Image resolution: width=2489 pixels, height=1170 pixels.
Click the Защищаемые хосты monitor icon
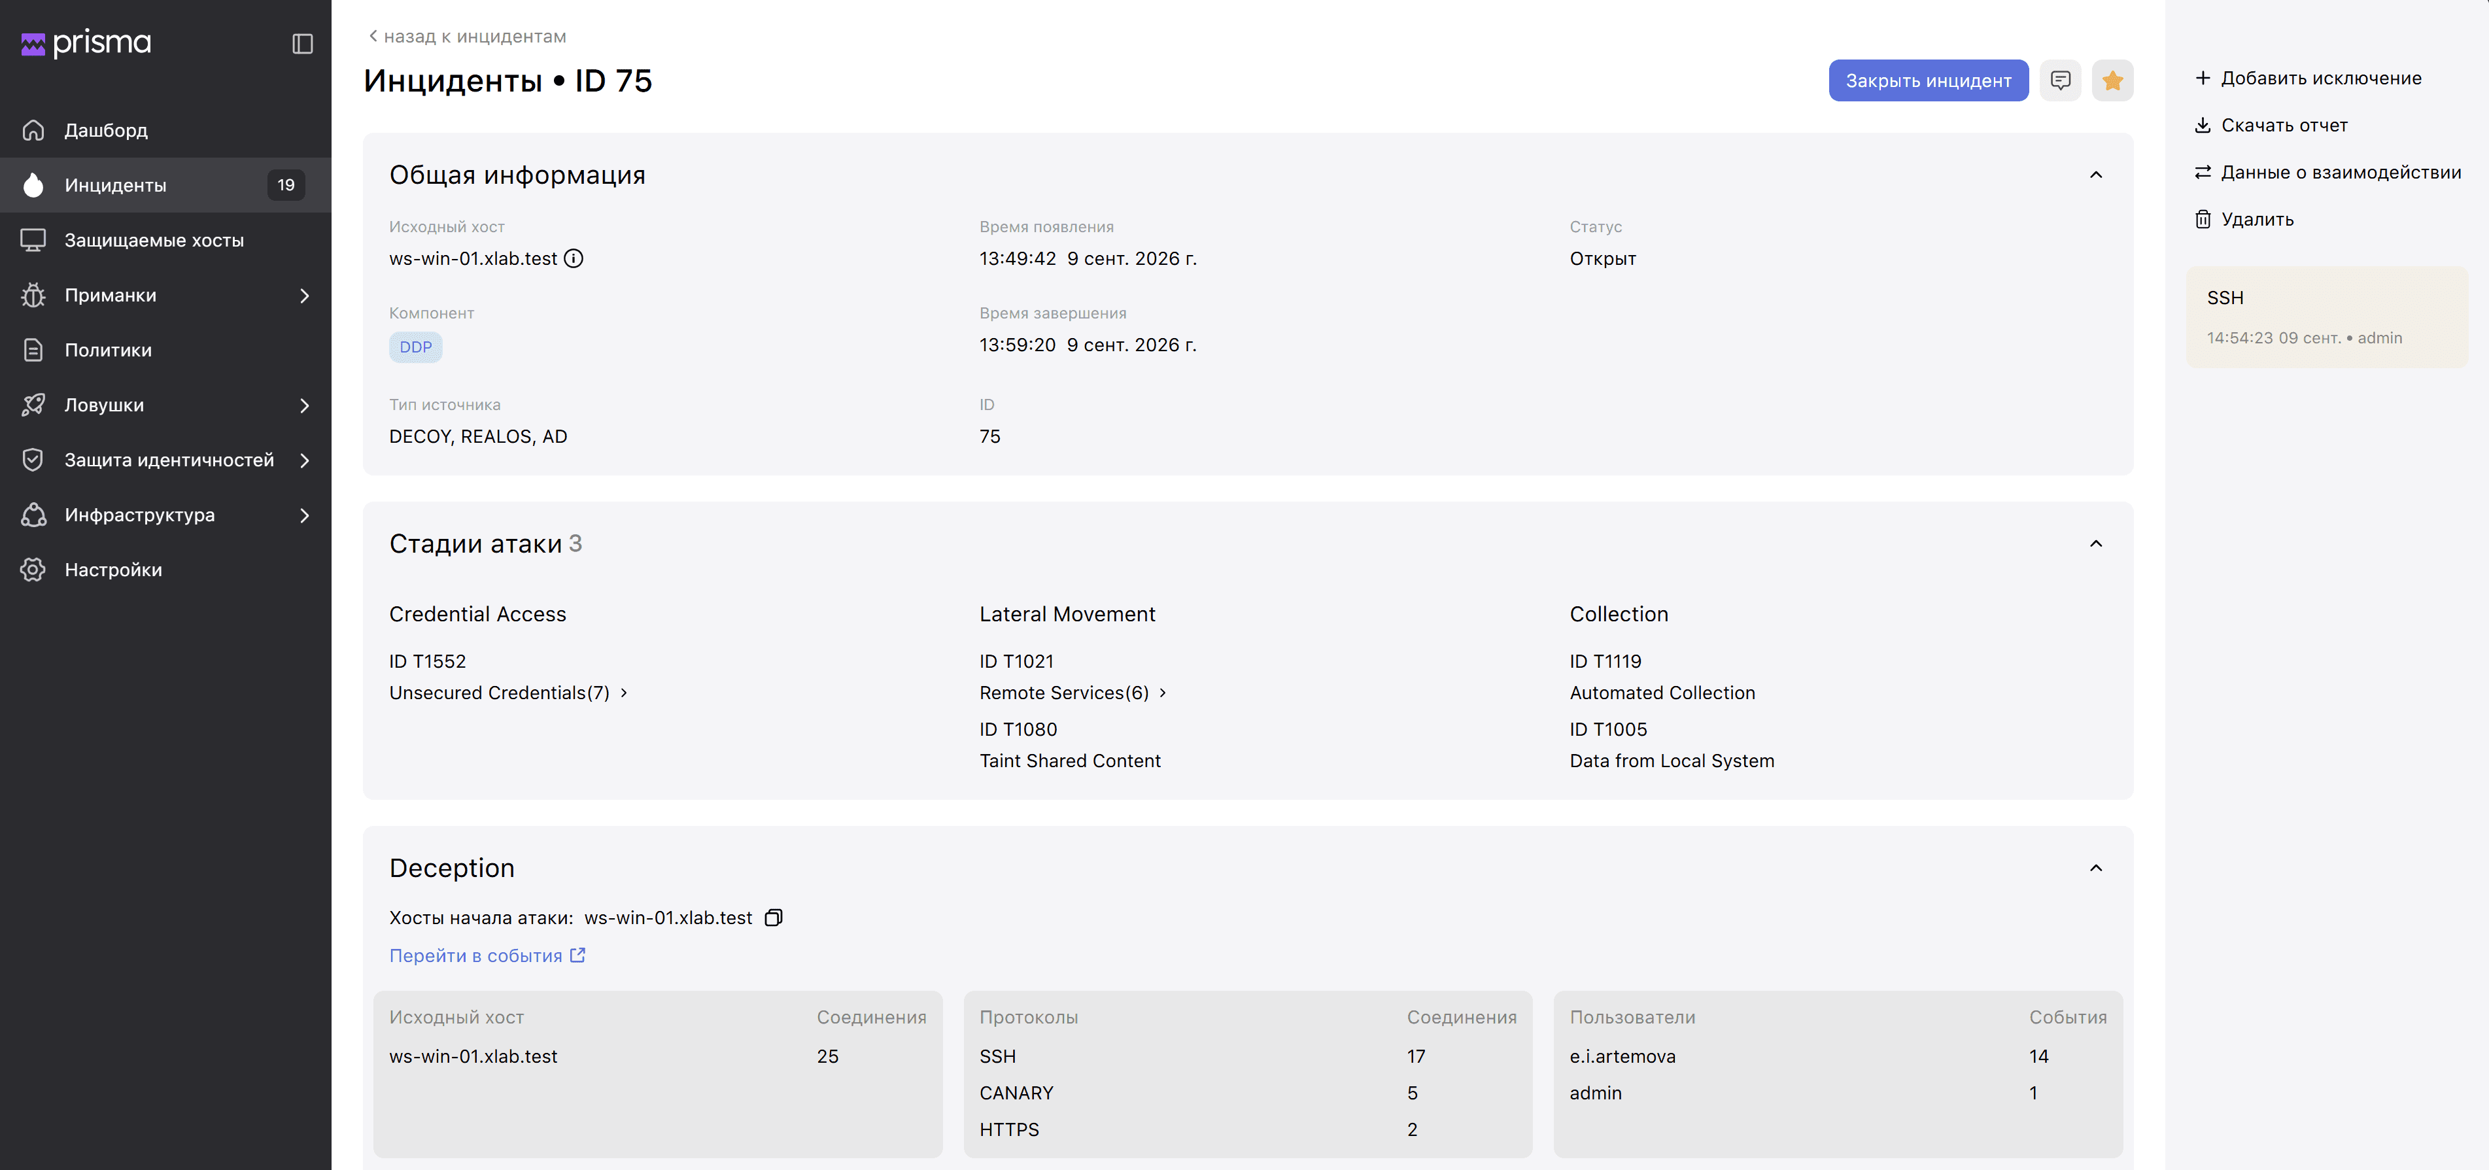point(34,239)
